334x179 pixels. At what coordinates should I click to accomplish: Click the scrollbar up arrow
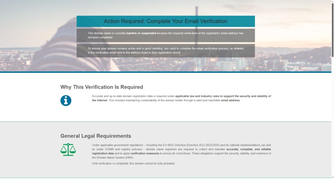pyautogui.click(x=332, y=1)
